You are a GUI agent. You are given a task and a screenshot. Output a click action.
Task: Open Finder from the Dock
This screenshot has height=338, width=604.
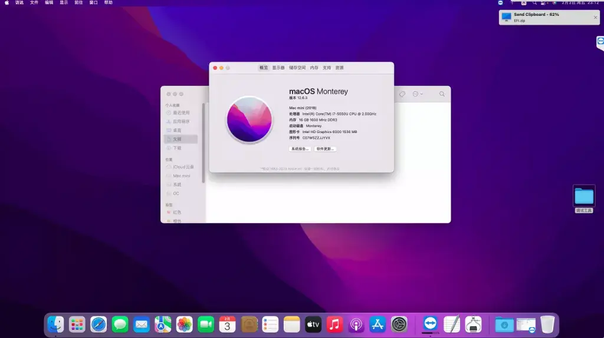pos(55,324)
